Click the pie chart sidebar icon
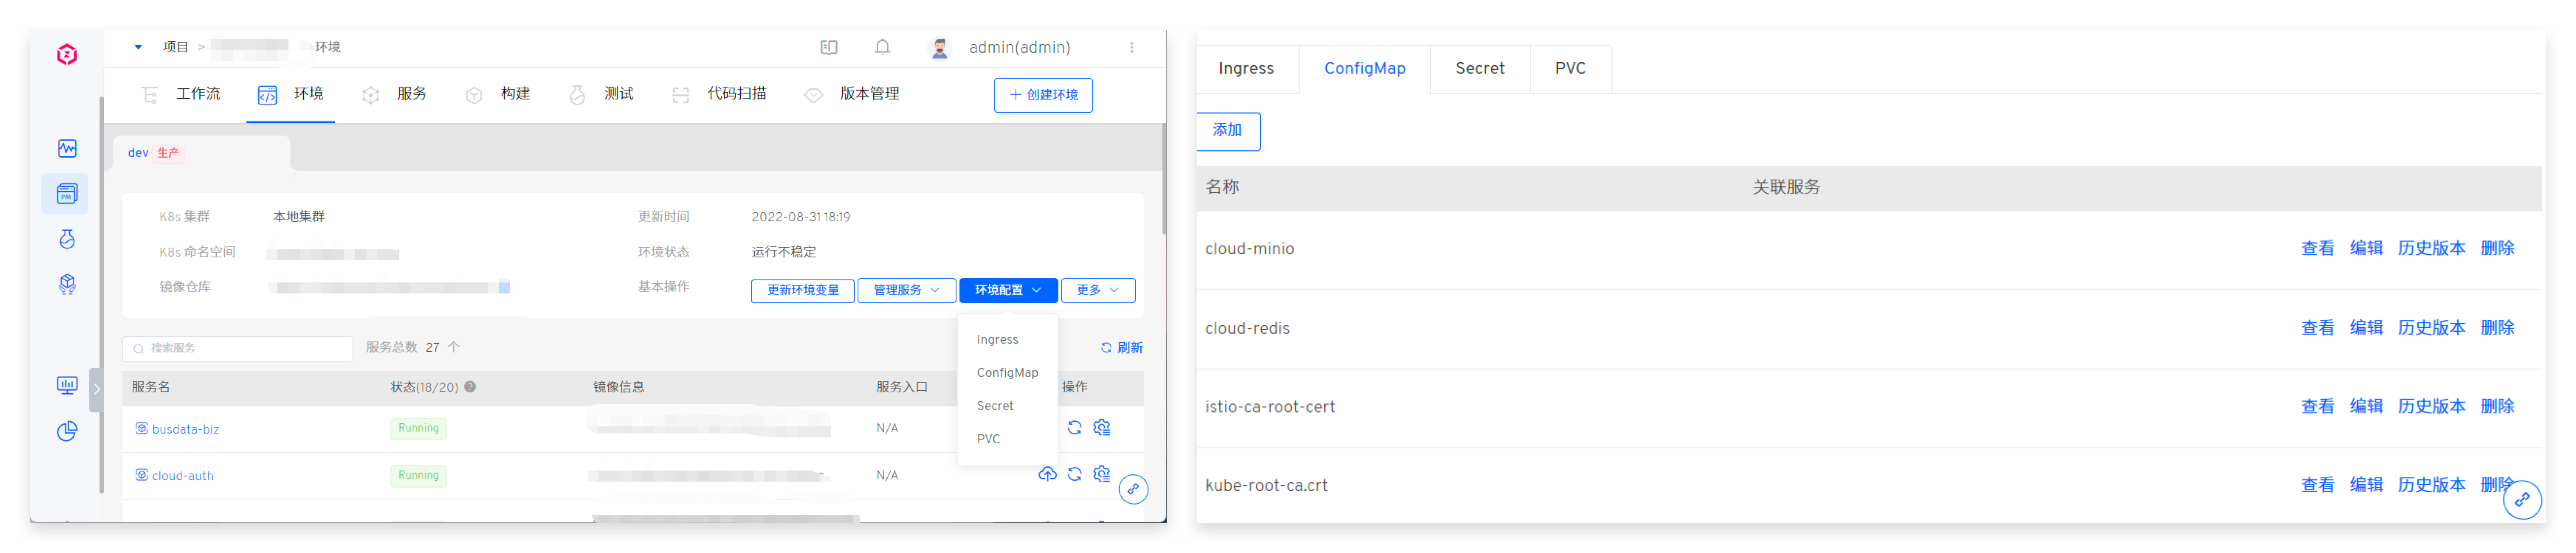Viewport: 2576px width, 553px height. (x=67, y=431)
